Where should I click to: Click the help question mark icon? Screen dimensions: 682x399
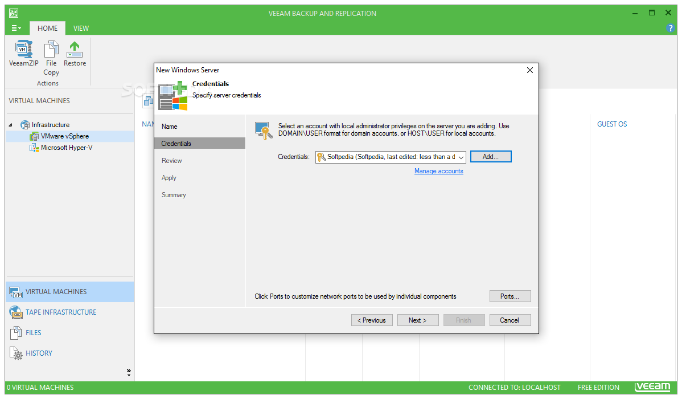[670, 28]
